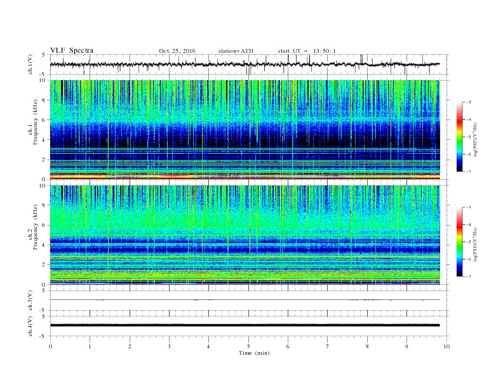
Task: Click time-axis tick label "1"
Action: [x=90, y=346]
